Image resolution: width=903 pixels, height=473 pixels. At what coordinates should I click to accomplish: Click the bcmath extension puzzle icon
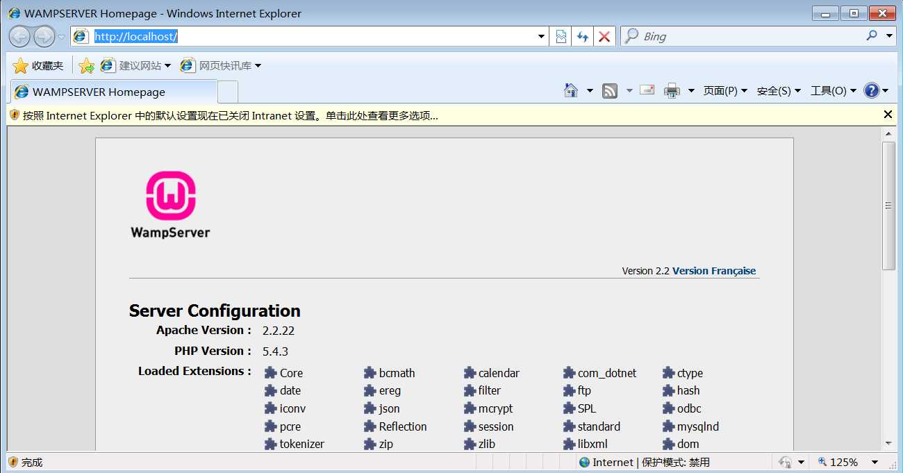pyautogui.click(x=370, y=373)
